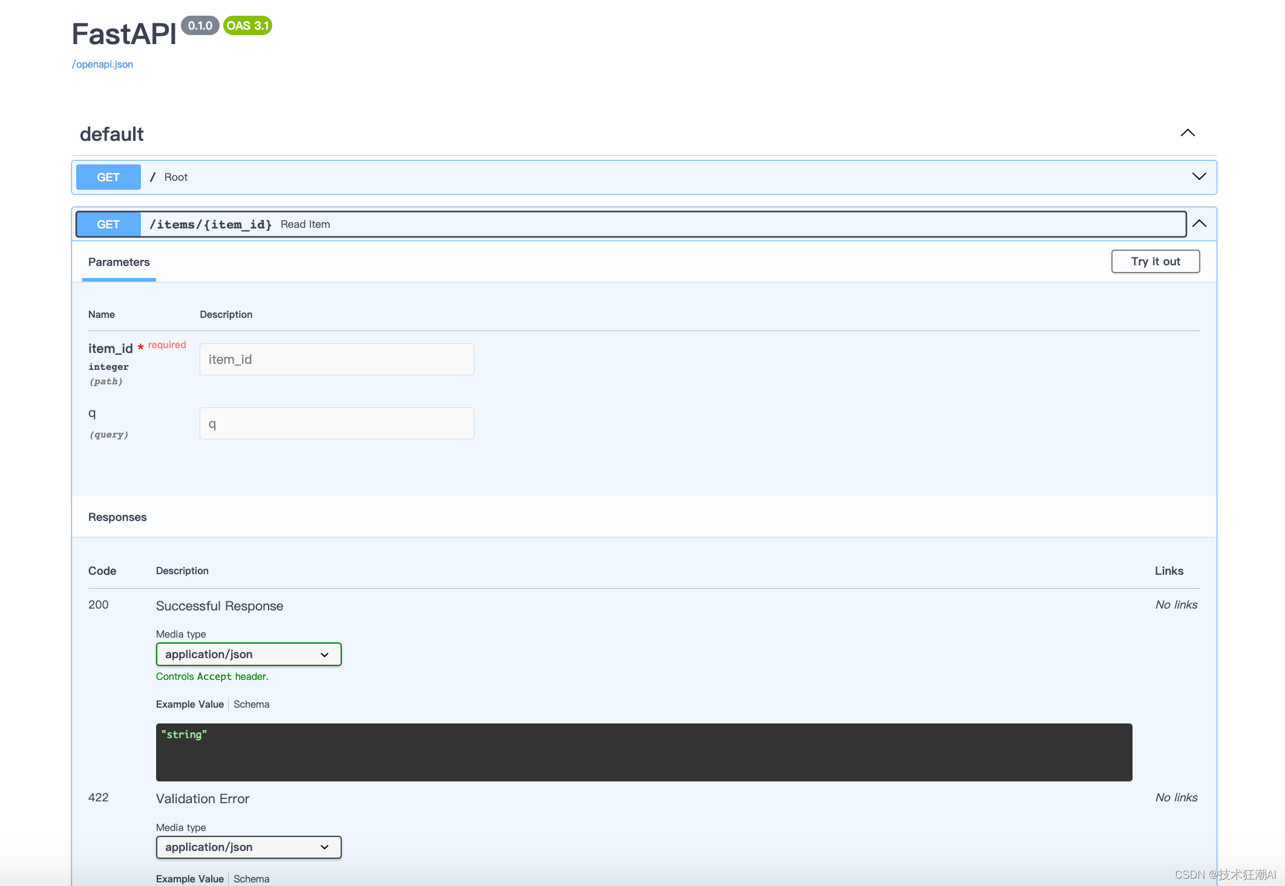Expand the GET / Root endpoint arrow
Viewport: 1285px width, 886px height.
pyautogui.click(x=1198, y=176)
